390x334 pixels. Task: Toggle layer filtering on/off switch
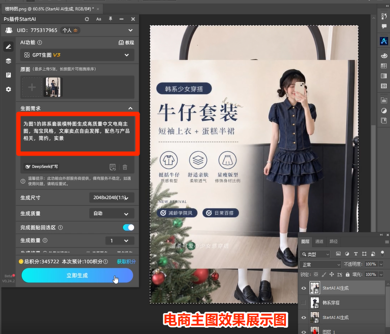pos(382,254)
